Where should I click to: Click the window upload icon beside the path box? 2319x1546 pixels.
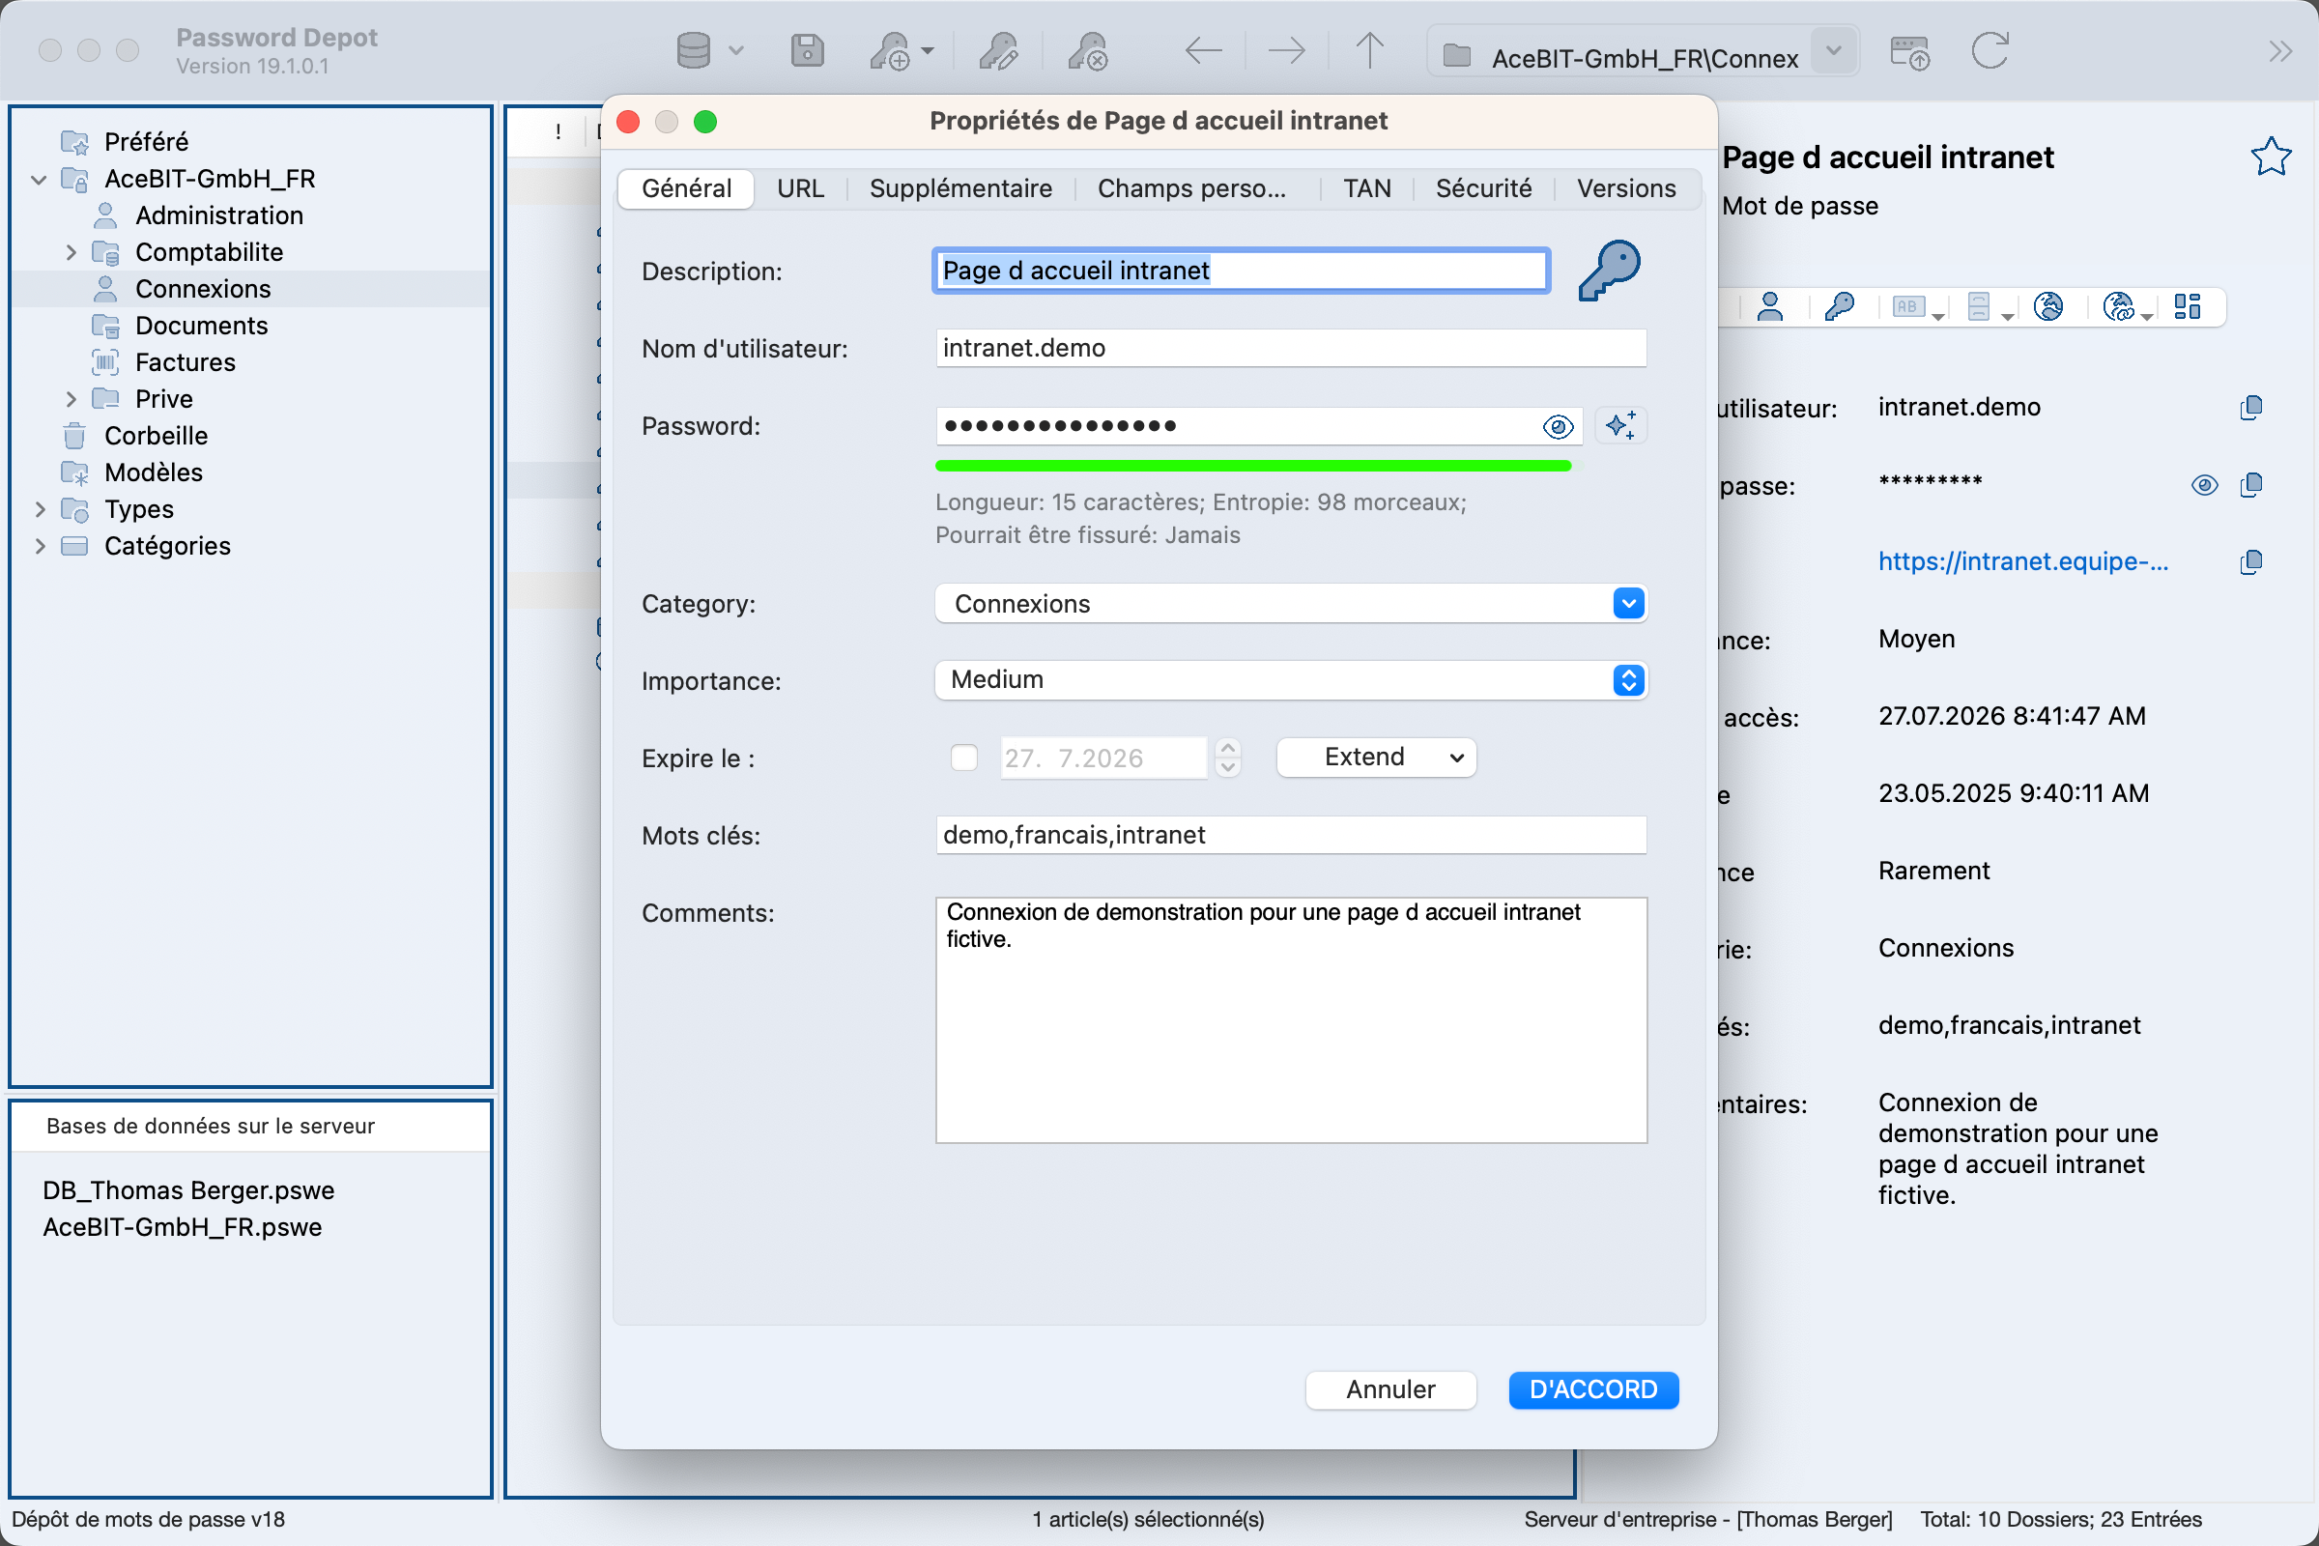tap(1910, 52)
